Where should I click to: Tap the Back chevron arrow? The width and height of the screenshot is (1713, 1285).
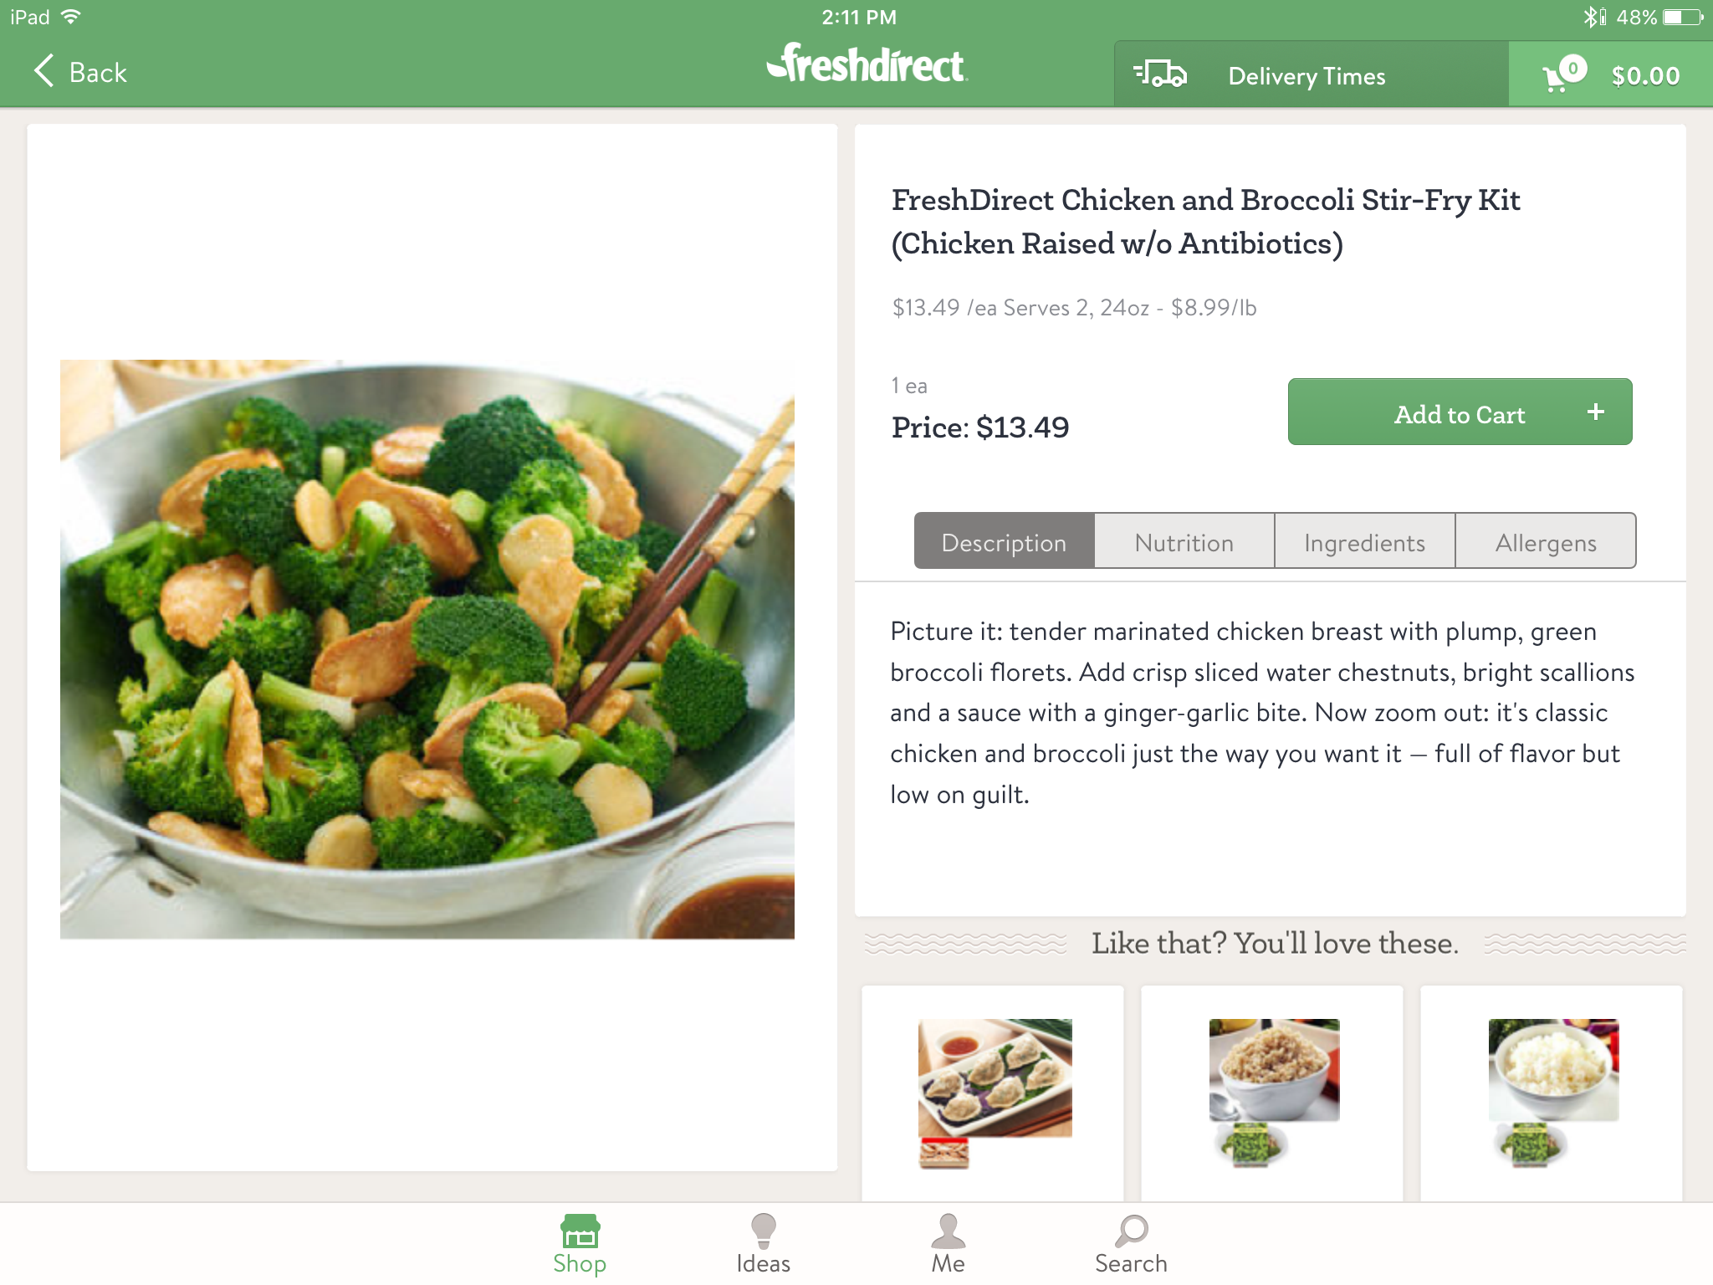click(x=45, y=72)
